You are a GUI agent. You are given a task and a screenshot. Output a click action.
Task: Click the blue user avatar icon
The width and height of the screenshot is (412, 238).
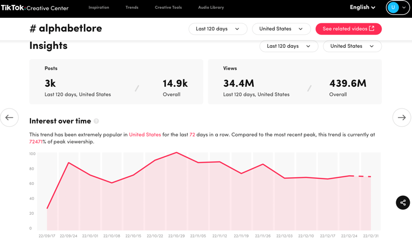tap(393, 8)
